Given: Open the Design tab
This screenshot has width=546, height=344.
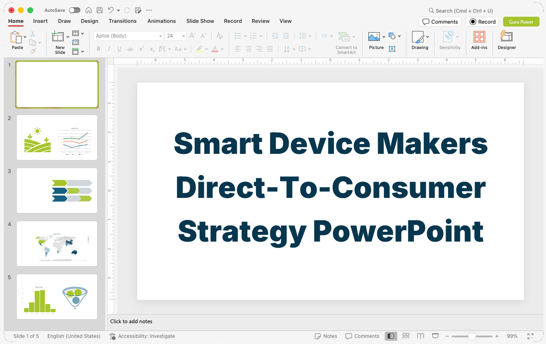Looking at the screenshot, I should coord(89,21).
